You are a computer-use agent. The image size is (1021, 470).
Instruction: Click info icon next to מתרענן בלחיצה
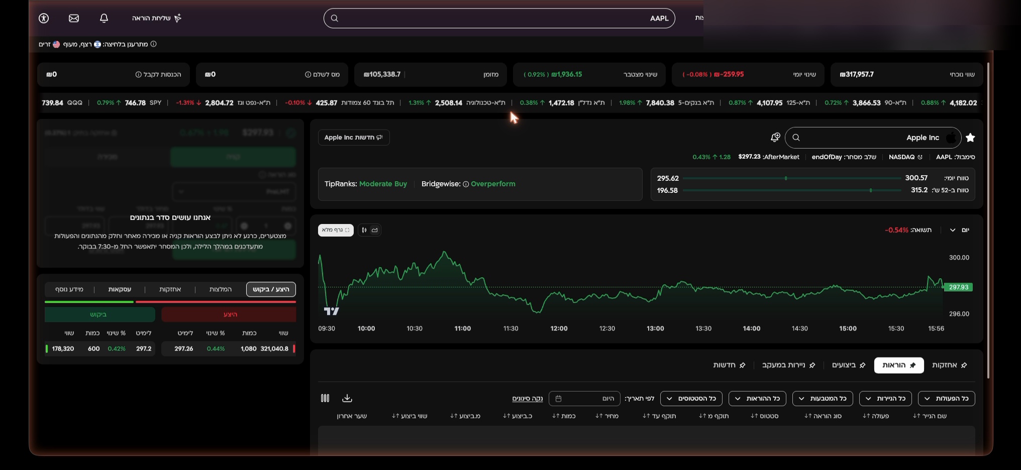pos(154,44)
